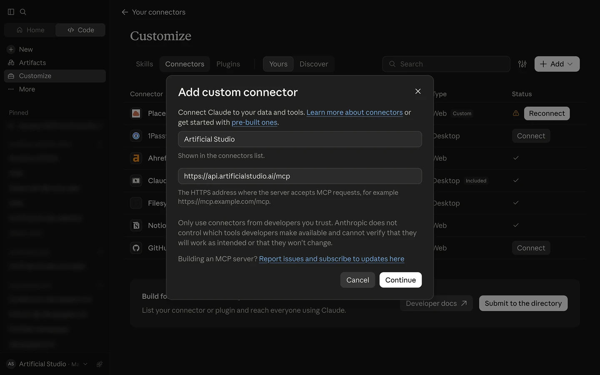Focus the MCP server URL field
Screen dimensions: 600x375
(300, 176)
